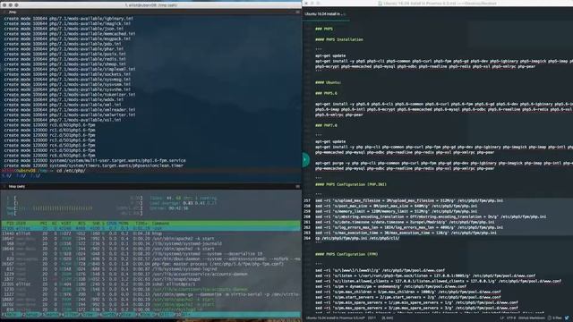Select the systemd-logind process row in htop

coord(150,269)
